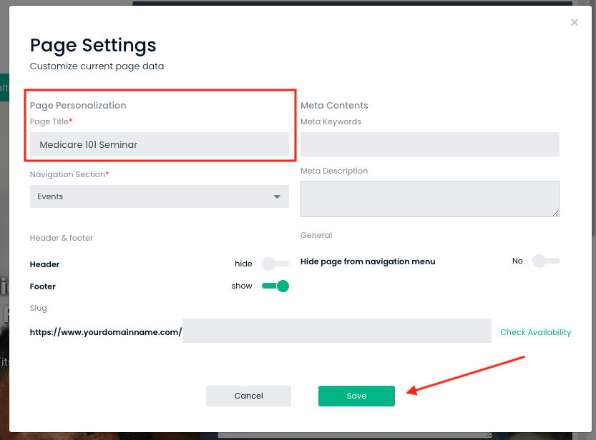The image size is (596, 440).
Task: Toggle the Footer show switch off
Action: click(275, 286)
